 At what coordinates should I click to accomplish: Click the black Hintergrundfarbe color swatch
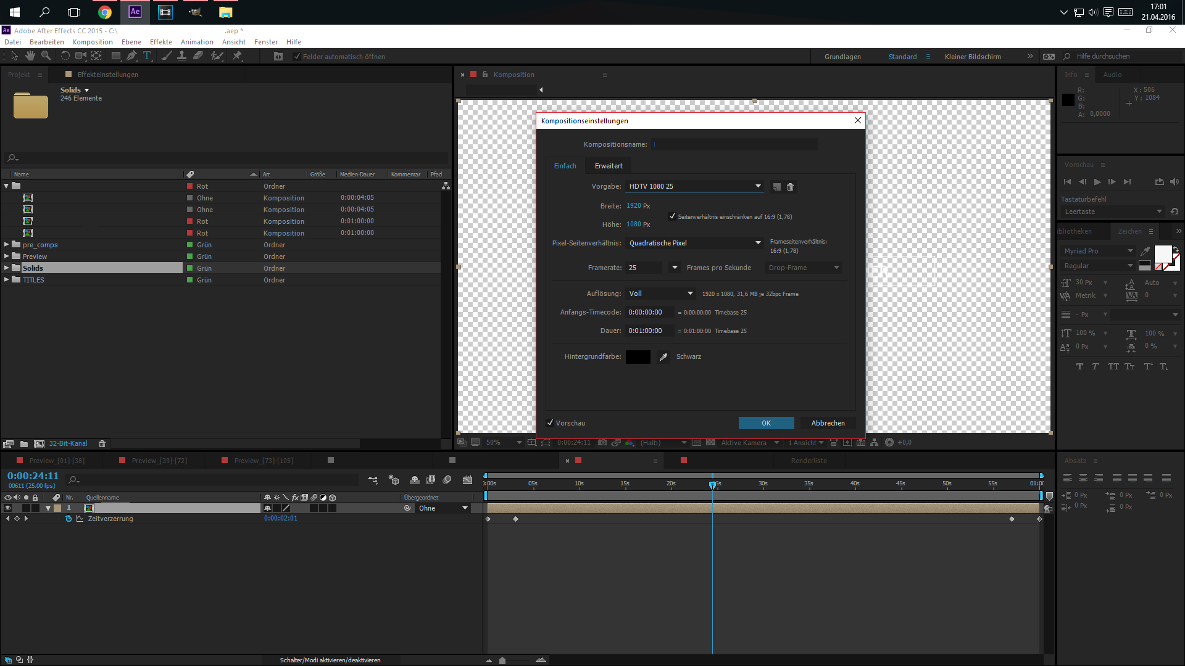[638, 357]
